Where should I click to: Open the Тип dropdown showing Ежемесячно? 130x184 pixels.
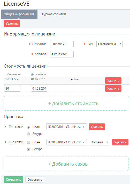(110, 44)
